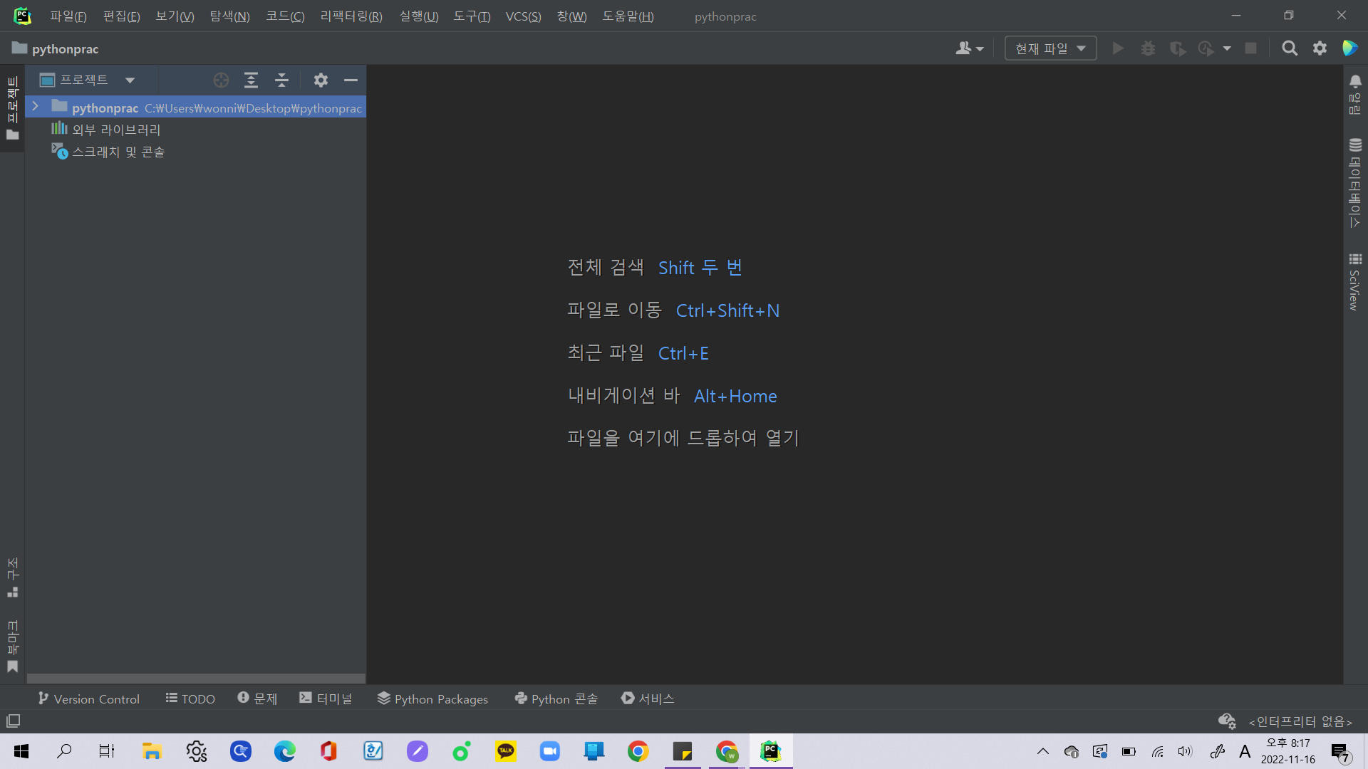
Task: Open the Python Console tab
Action: point(556,699)
